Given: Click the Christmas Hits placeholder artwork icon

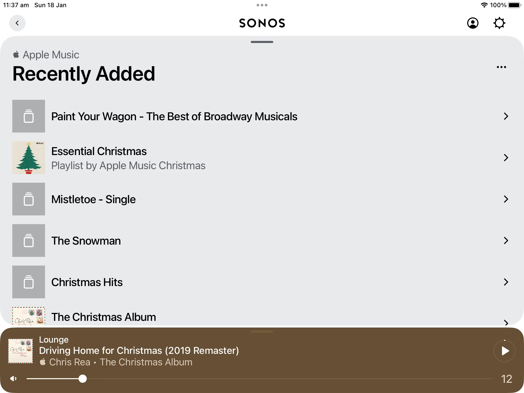Looking at the screenshot, I should (29, 282).
